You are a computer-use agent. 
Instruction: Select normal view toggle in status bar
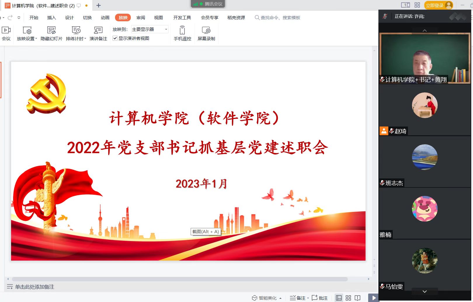[x=339, y=298]
